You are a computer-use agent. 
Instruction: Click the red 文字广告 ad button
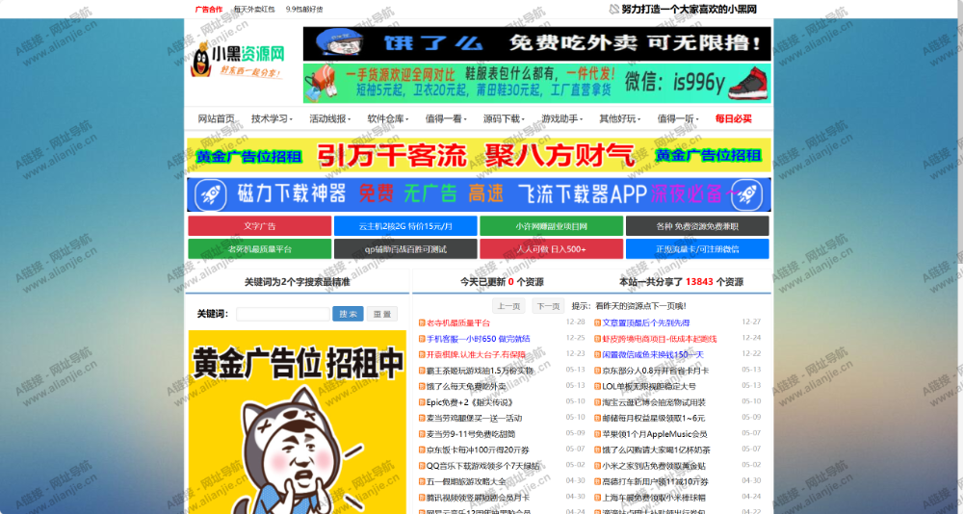point(260,226)
